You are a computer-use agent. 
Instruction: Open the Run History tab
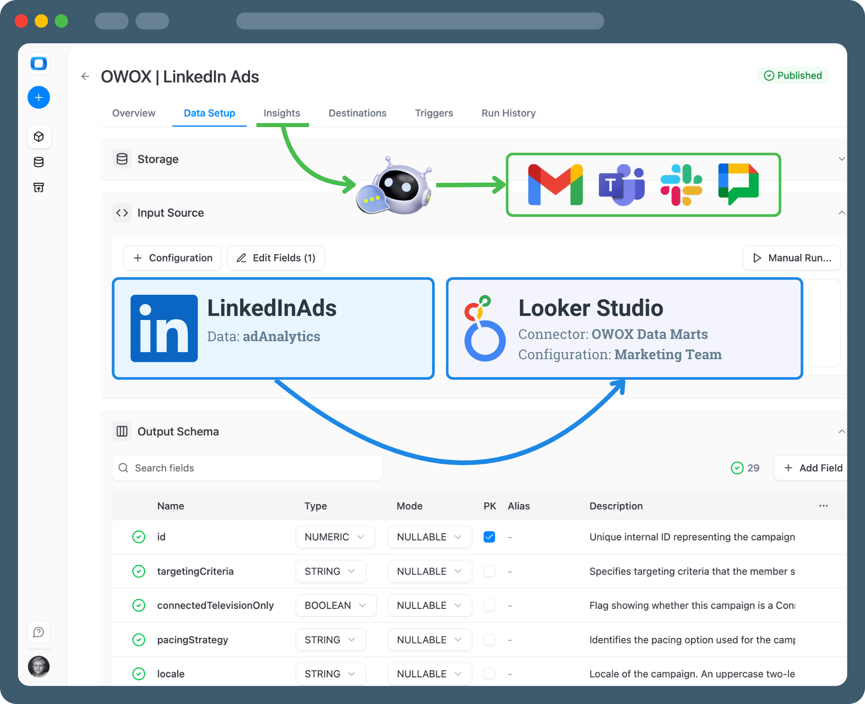point(508,113)
